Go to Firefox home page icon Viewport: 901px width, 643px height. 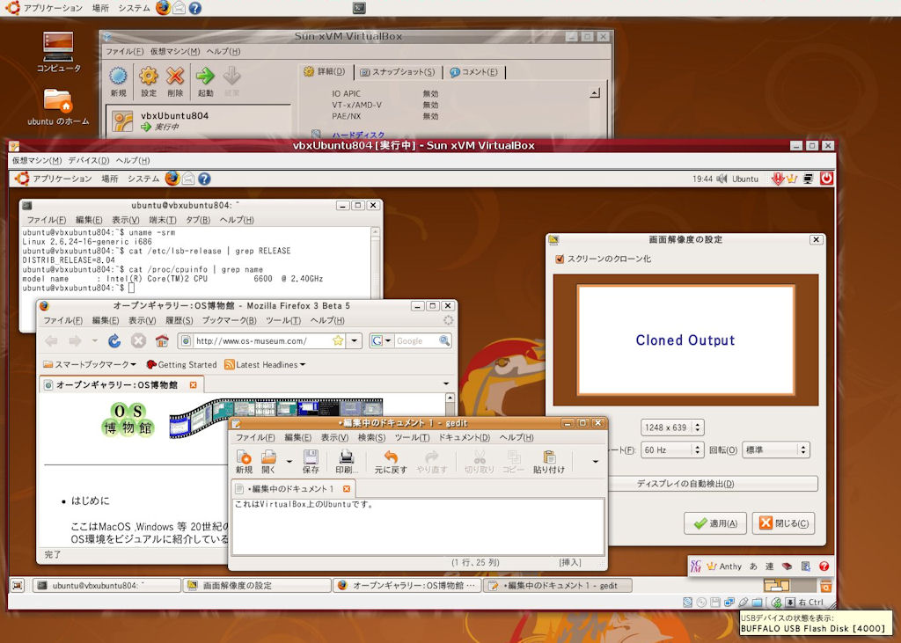pyautogui.click(x=162, y=340)
